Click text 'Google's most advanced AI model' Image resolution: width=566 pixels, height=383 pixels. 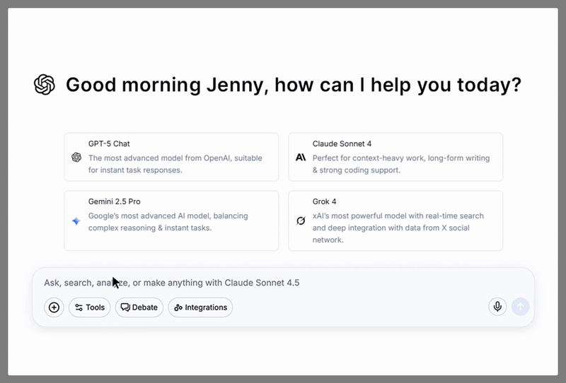tap(149, 216)
